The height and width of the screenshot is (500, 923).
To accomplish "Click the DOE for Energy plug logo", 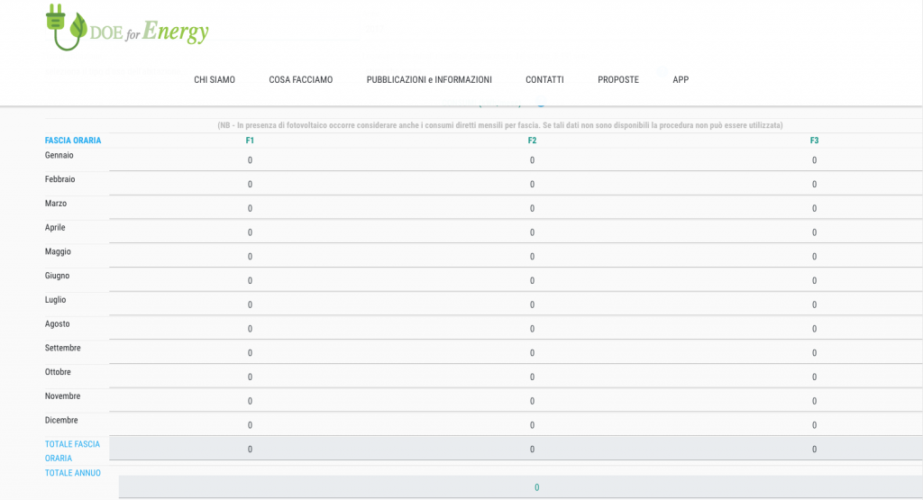I will [127, 29].
